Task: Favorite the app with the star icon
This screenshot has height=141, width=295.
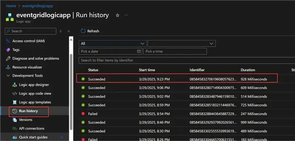Action: (118, 15)
